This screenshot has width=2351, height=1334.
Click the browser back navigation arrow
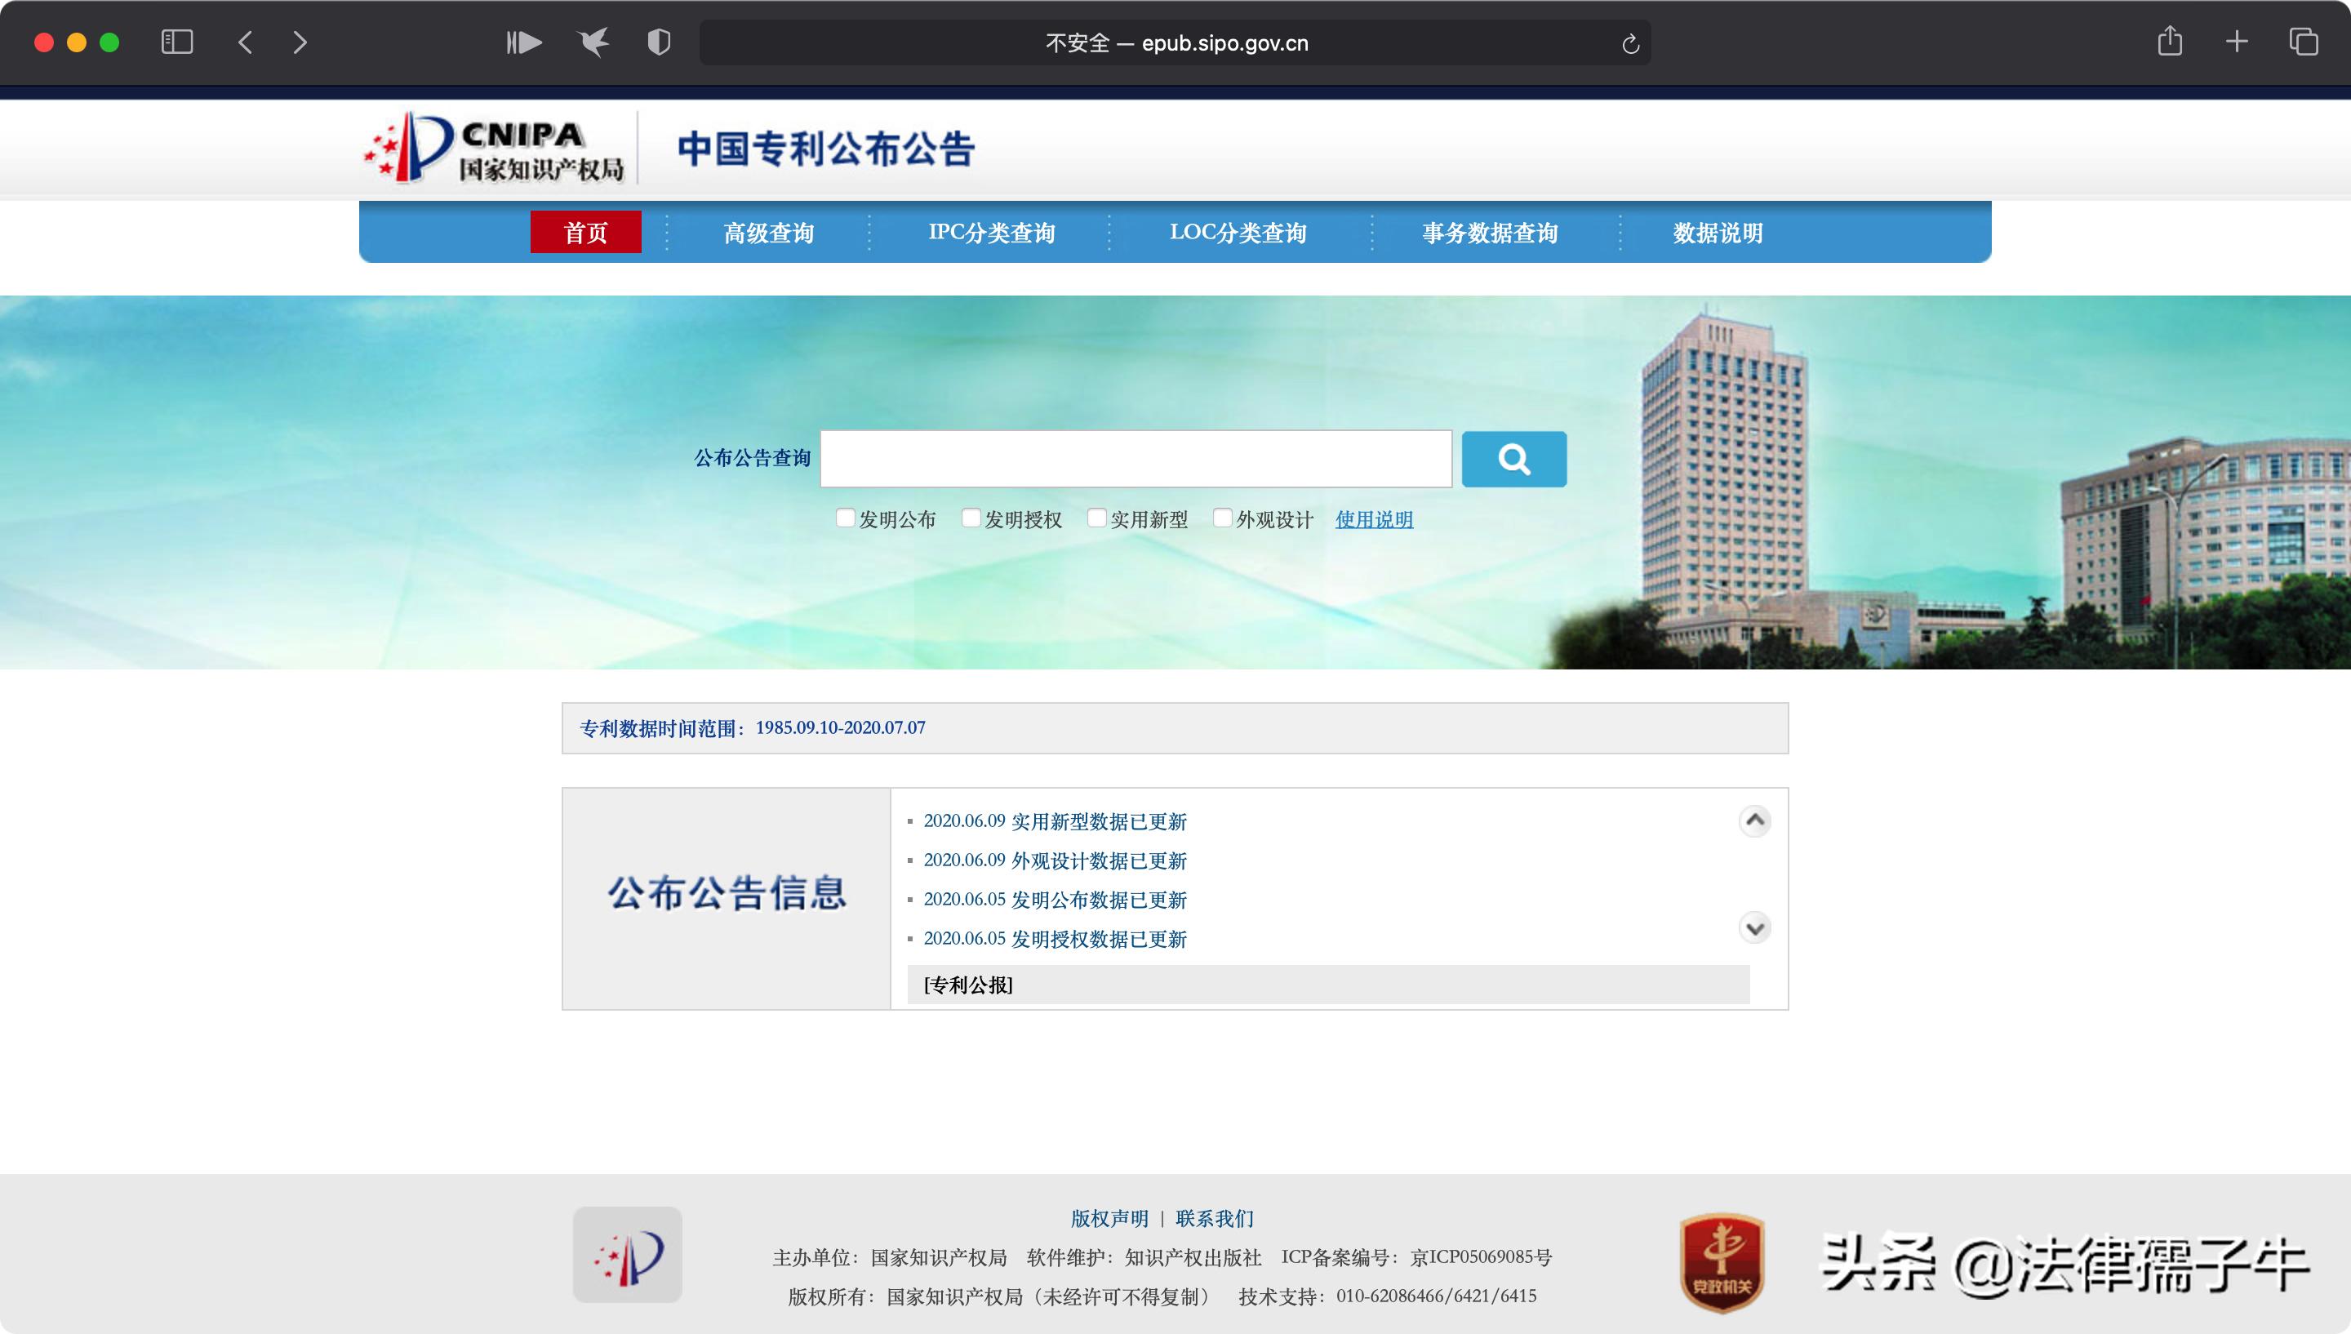[245, 42]
